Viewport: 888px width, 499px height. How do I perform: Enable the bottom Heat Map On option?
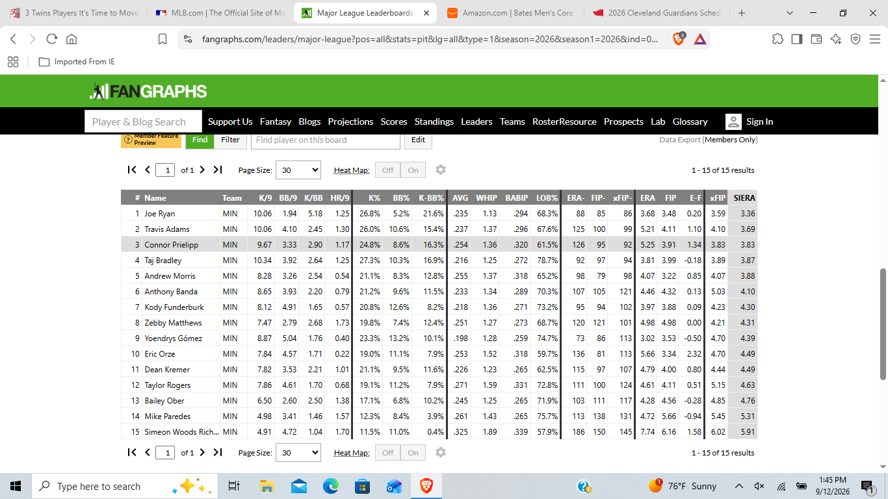point(413,453)
